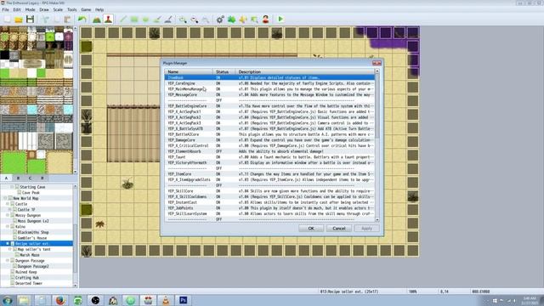The image size is (544, 306).
Task: Select the Ellipse drawing tool
Action: (145, 20)
